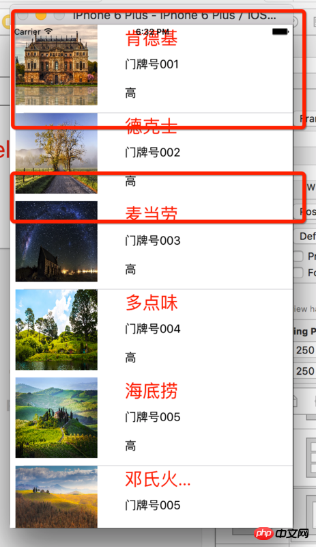Tap the battery icon in status bar
The width and height of the screenshot is (316, 547).
click(280, 31)
